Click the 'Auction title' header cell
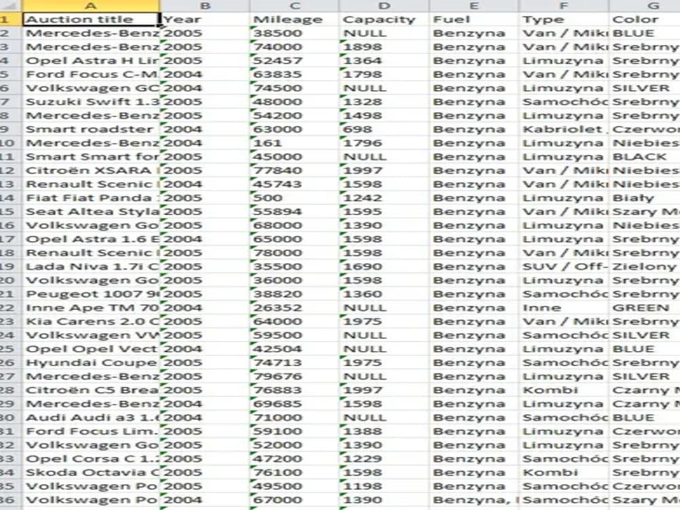680x510 pixels. click(90, 20)
